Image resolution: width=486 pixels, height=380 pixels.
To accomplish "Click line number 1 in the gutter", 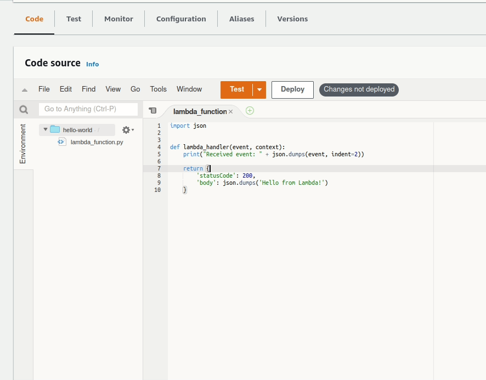I will coord(159,126).
